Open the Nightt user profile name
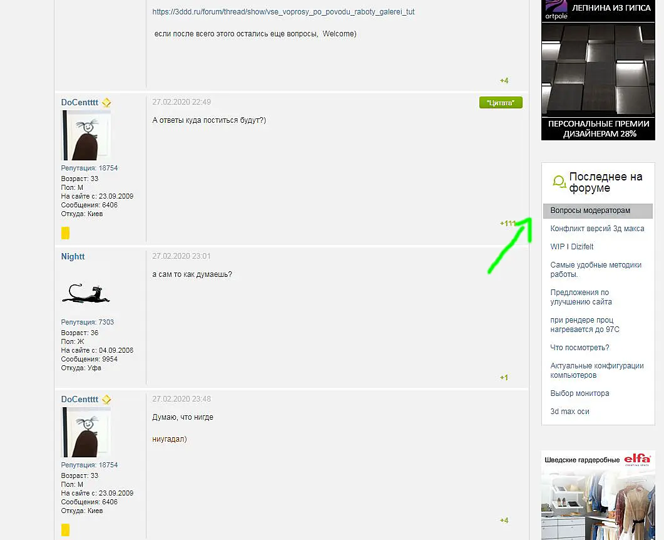The image size is (664, 540). (73, 256)
